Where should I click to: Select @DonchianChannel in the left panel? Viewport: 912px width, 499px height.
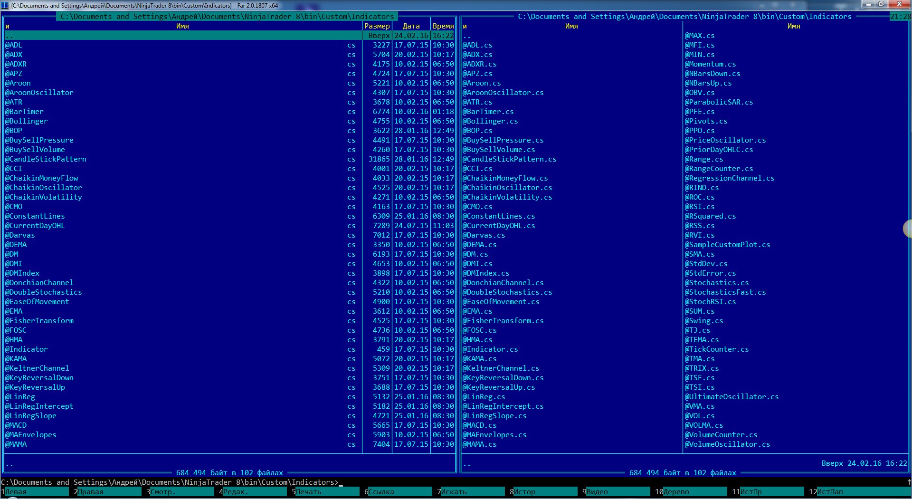39,283
